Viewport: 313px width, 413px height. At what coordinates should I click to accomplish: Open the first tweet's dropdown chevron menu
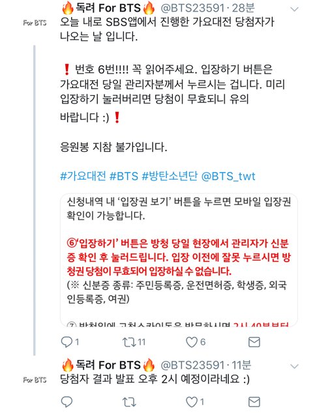(294, 10)
